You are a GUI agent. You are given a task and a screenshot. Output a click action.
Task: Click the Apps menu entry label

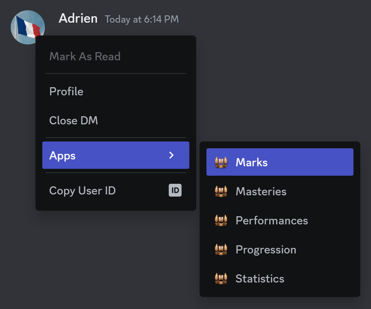pos(62,156)
